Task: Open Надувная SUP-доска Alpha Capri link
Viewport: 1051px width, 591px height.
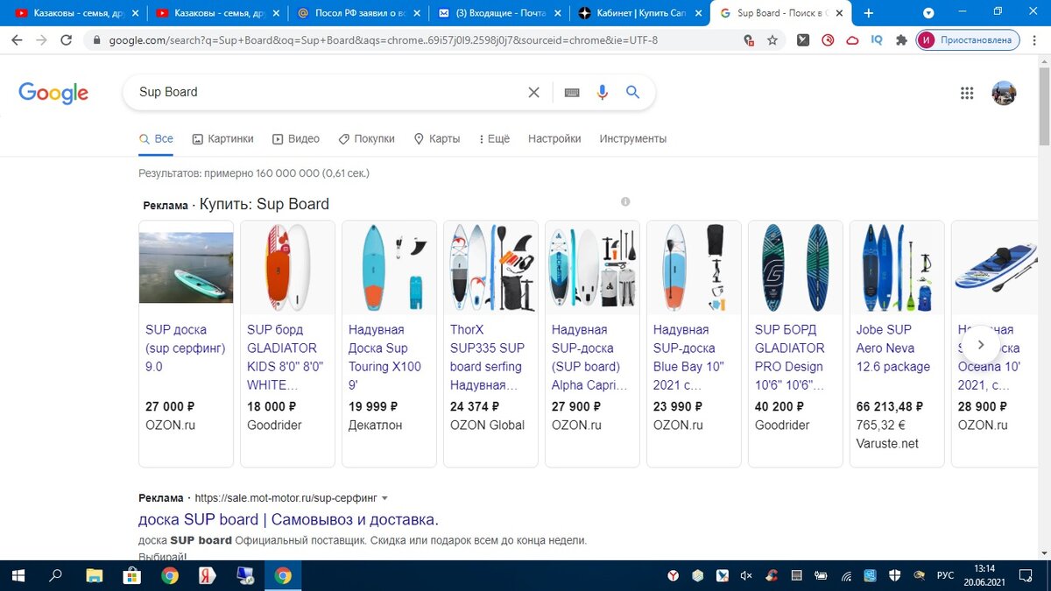Action: click(589, 357)
